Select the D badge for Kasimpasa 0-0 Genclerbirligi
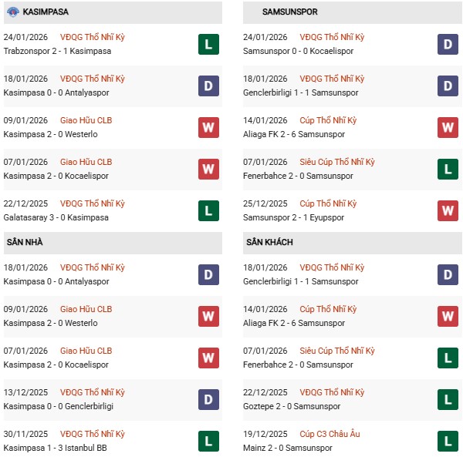The width and height of the screenshot is (463, 457). point(208,399)
